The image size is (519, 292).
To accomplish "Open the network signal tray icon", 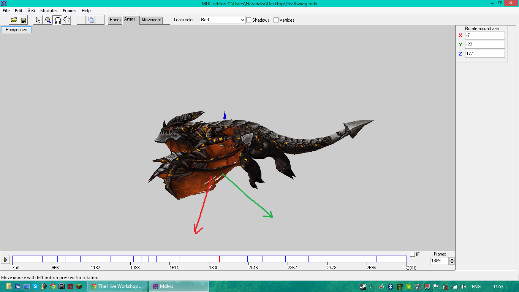I will point(454,287).
